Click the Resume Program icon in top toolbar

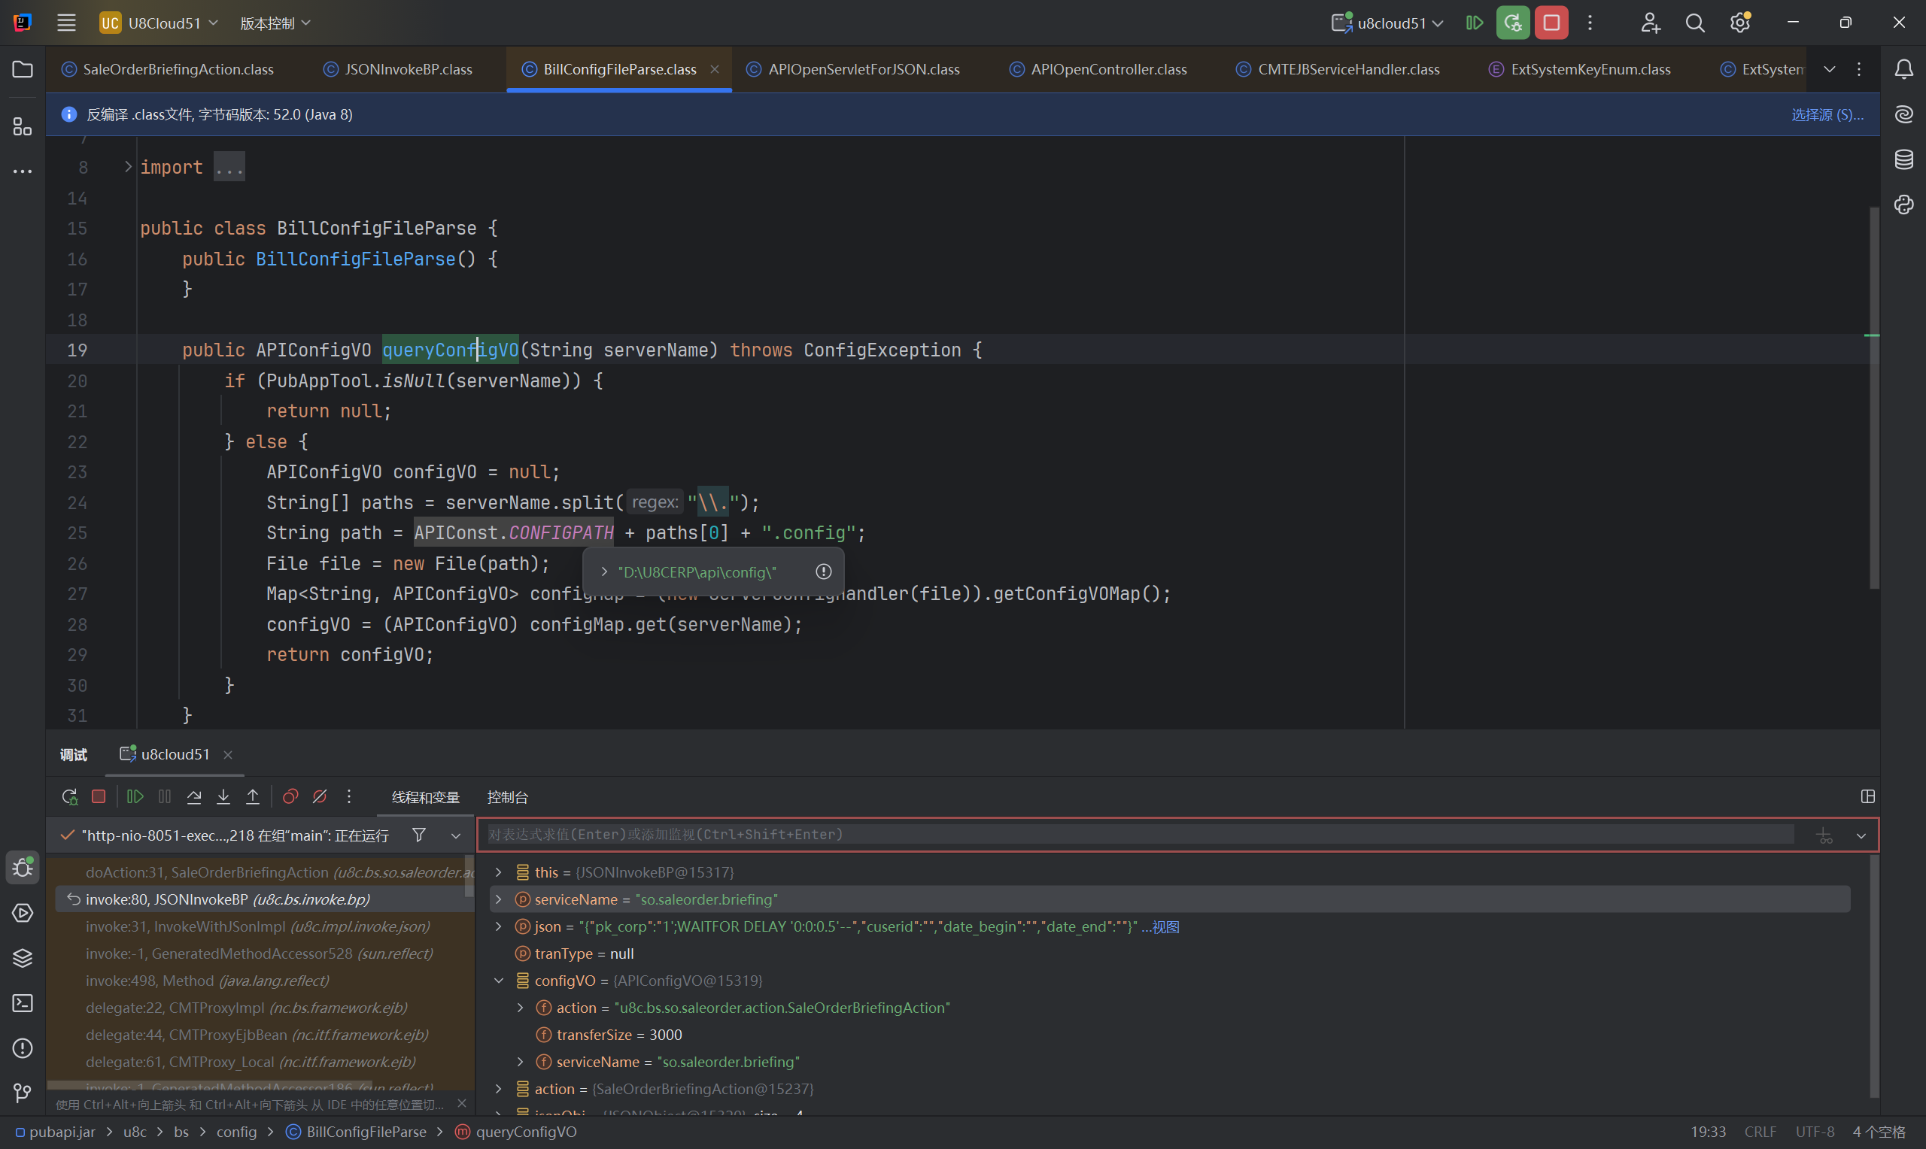(1475, 23)
